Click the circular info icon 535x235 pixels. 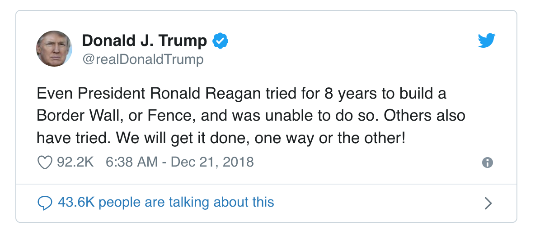tap(487, 163)
